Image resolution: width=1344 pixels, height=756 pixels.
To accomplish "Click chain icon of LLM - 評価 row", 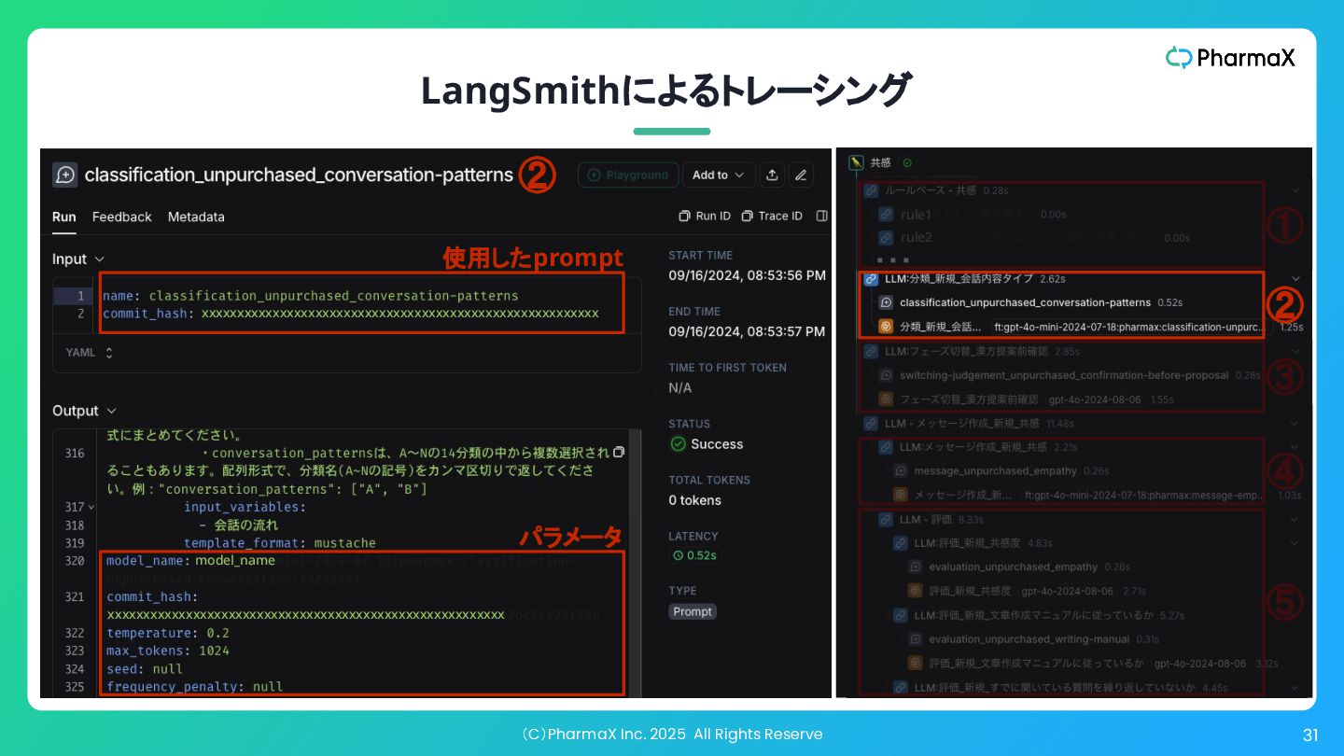I will 886,519.
